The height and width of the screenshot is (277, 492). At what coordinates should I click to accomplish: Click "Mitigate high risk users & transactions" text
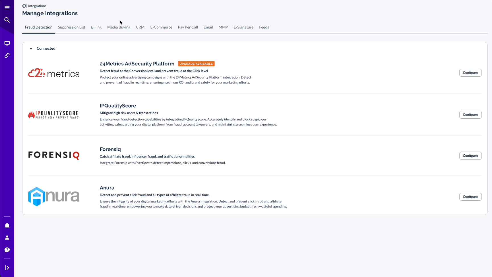tap(129, 113)
